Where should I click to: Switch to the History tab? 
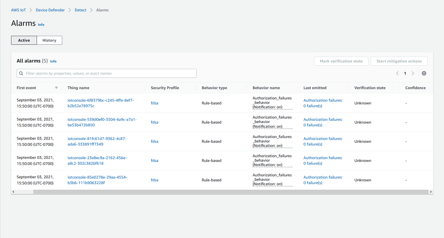49,40
